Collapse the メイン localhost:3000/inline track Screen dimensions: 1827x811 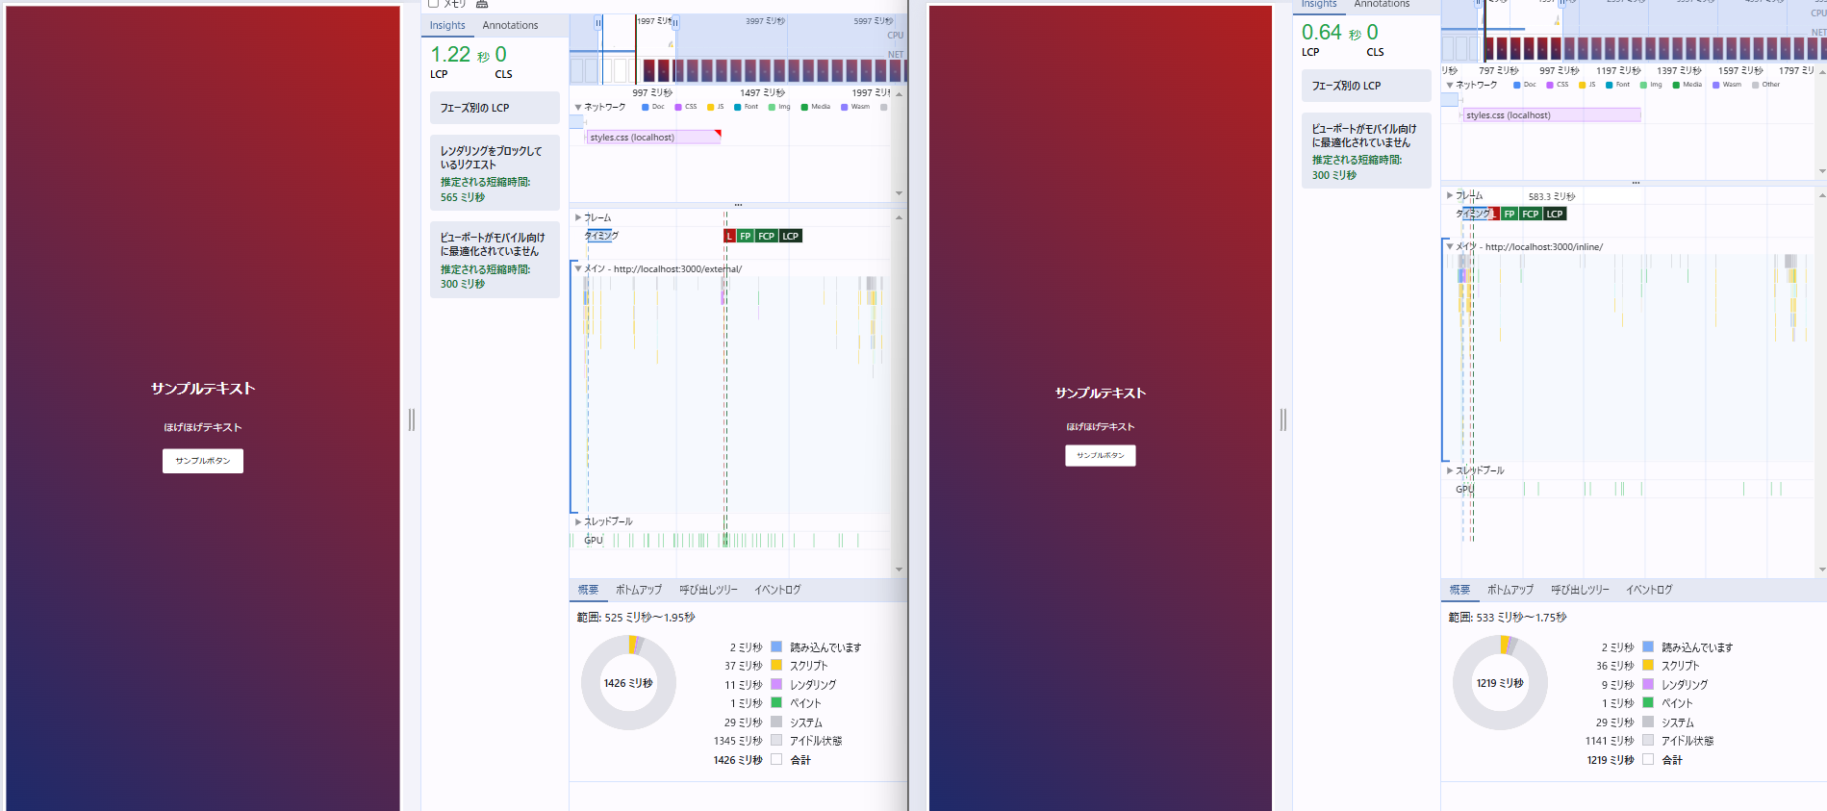(x=1449, y=246)
